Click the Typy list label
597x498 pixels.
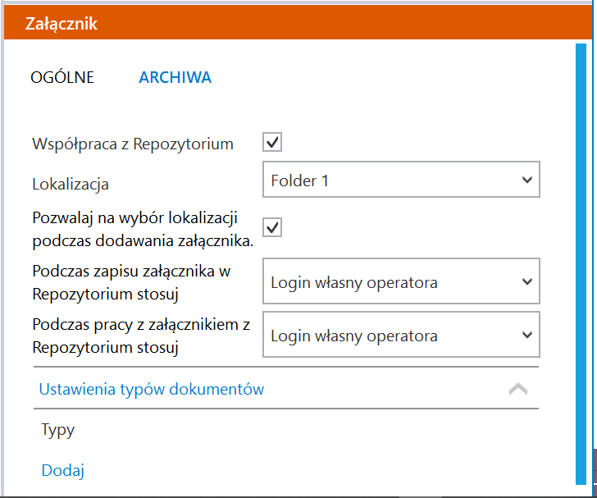pyautogui.click(x=58, y=431)
